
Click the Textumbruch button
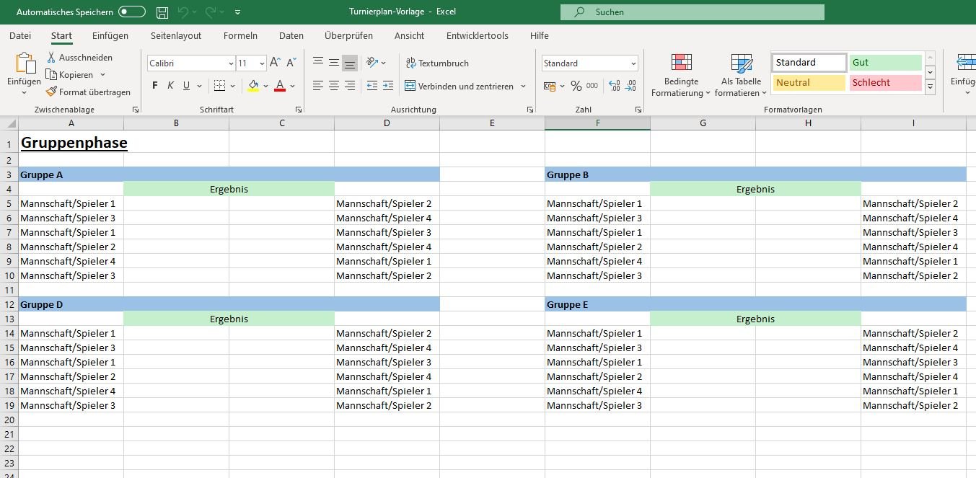coord(438,63)
